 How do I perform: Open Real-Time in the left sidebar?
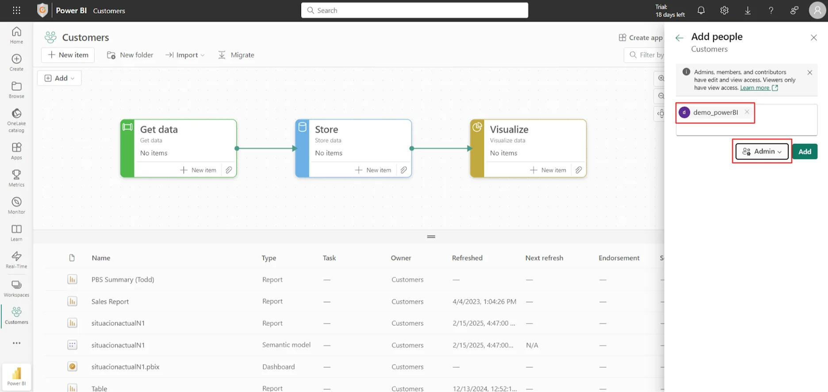point(16,260)
